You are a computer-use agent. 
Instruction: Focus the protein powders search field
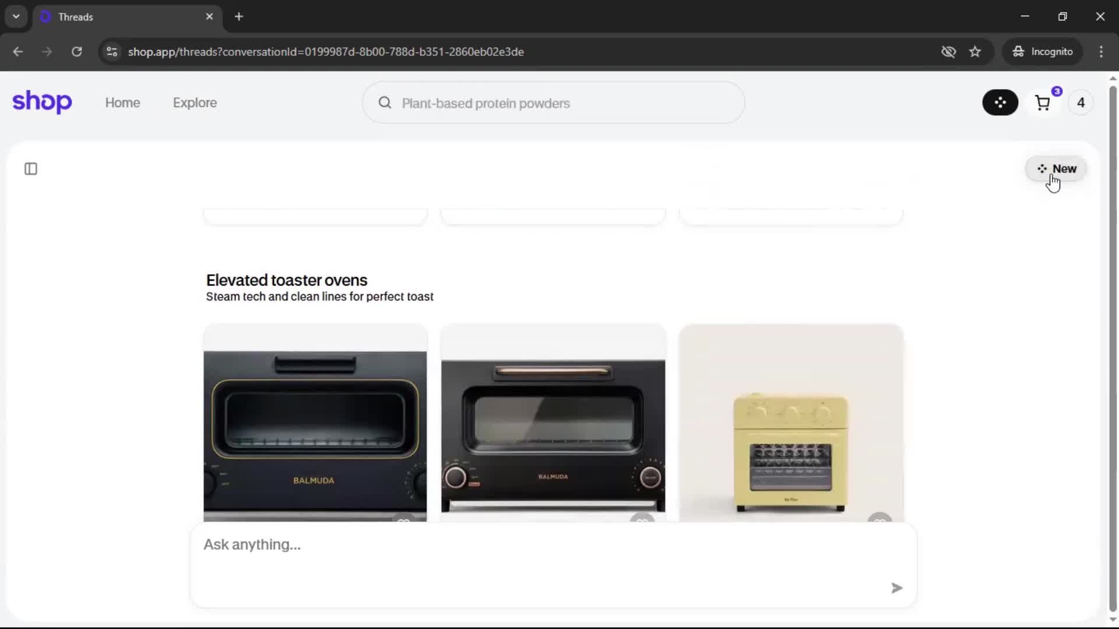click(x=554, y=103)
